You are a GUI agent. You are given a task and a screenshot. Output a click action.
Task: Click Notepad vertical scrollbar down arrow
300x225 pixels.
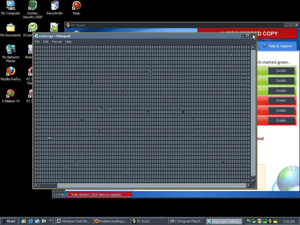click(253, 180)
